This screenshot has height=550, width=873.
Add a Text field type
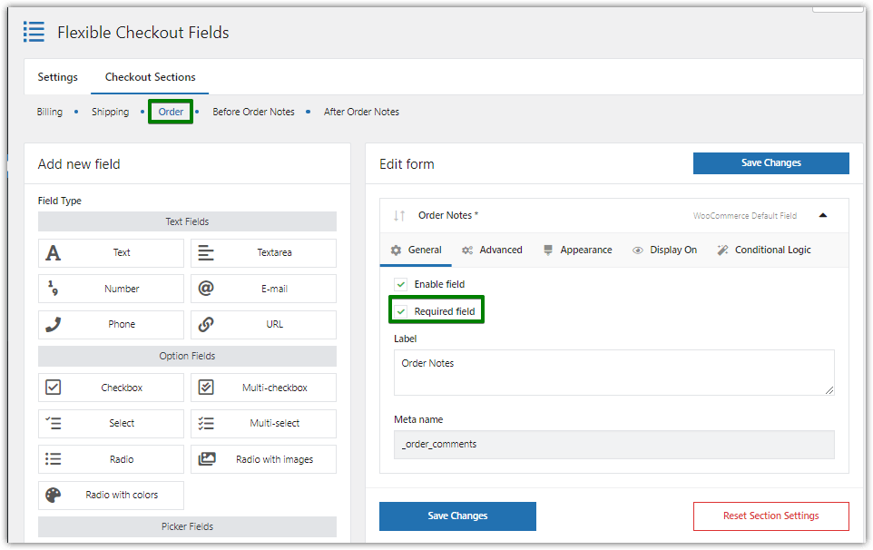(111, 252)
